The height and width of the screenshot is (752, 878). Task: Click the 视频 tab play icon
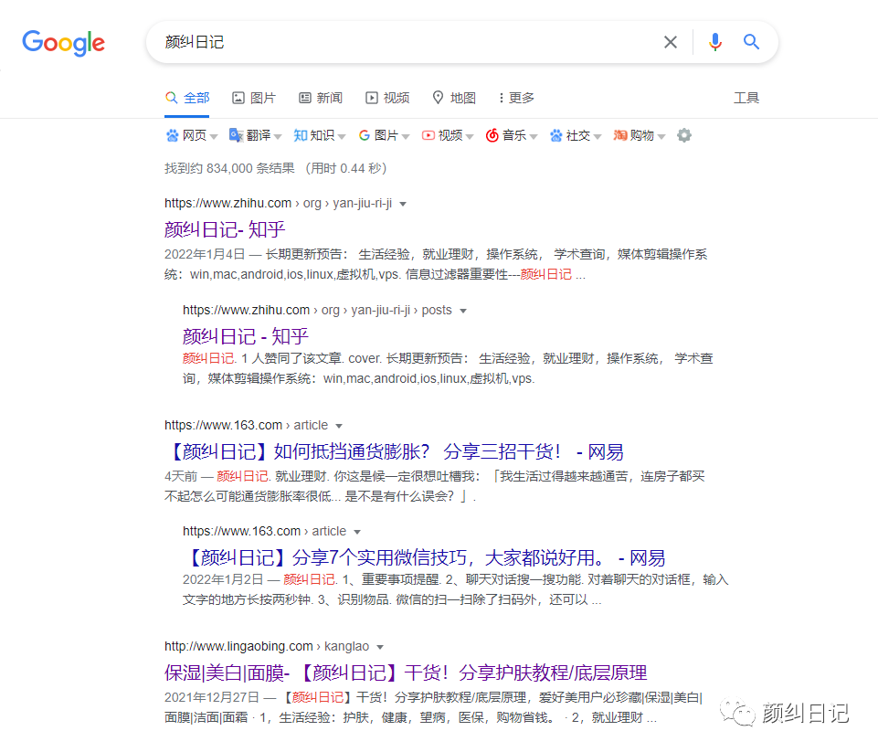pyautogui.click(x=372, y=98)
